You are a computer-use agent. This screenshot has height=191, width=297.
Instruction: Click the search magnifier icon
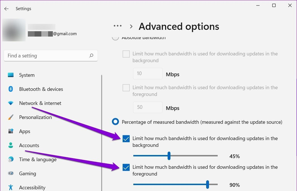point(91,55)
